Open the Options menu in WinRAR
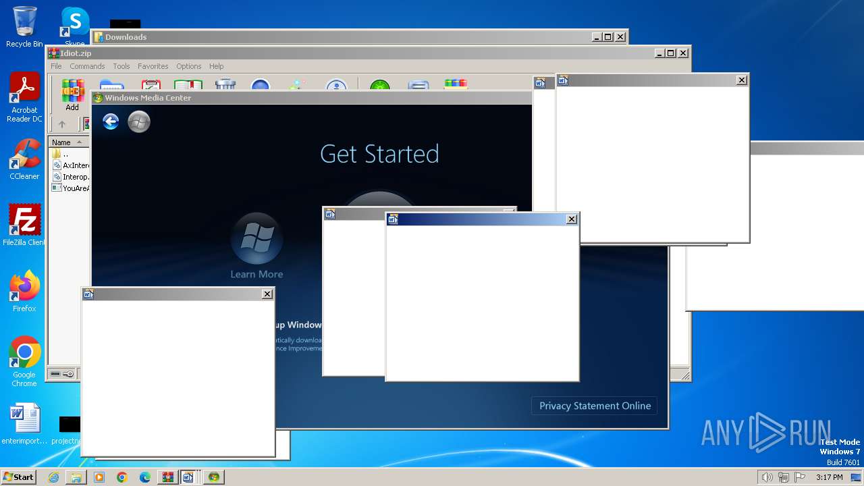Viewport: 864px width, 486px height. coord(189,66)
